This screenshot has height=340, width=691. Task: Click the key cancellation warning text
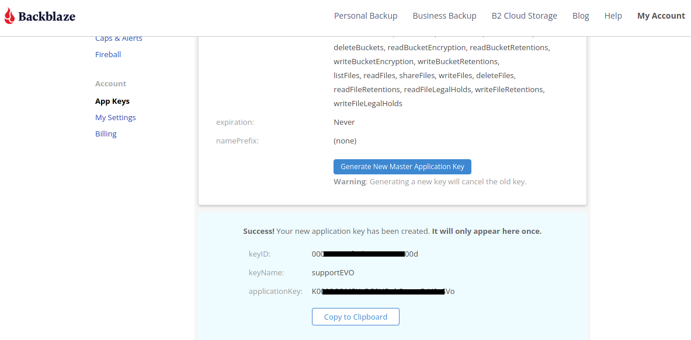point(430,181)
